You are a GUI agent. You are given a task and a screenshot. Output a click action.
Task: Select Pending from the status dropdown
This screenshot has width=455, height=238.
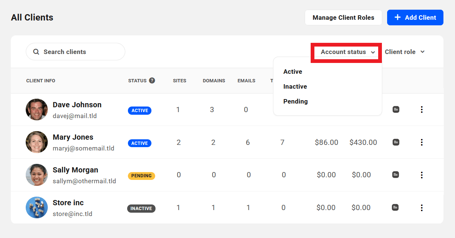[295, 101]
